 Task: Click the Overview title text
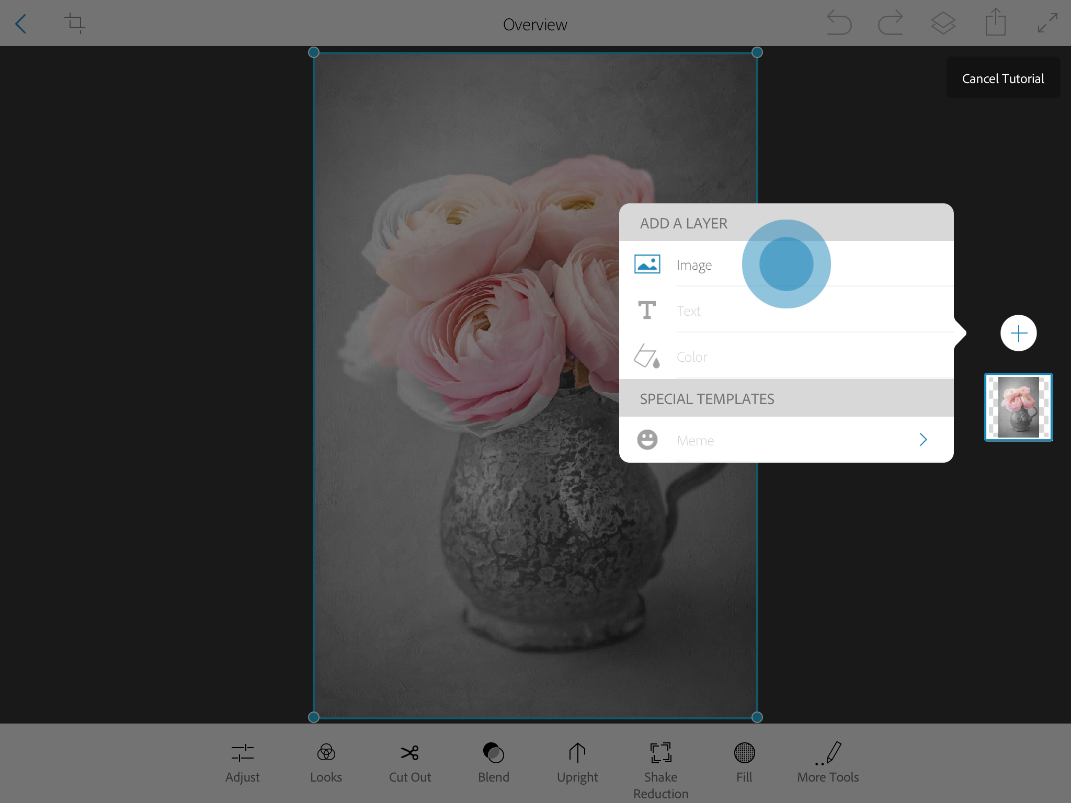[535, 25]
